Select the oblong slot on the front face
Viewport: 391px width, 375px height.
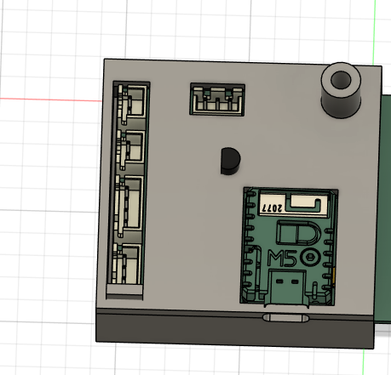coord(285,318)
